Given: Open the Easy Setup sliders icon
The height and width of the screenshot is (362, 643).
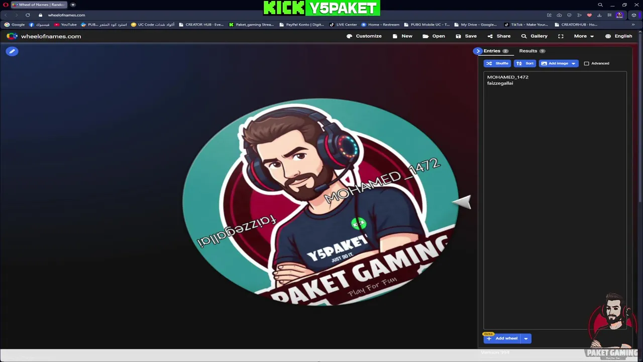Looking at the screenshot, I should click(609, 15).
